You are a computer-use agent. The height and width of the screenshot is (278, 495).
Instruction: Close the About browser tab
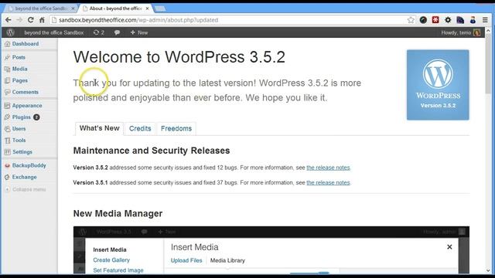coord(147,8)
